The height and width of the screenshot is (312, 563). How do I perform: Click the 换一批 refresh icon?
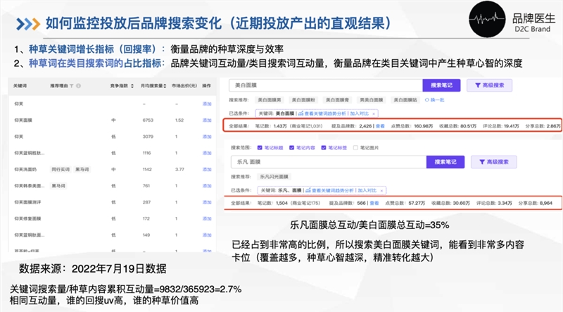(427, 100)
